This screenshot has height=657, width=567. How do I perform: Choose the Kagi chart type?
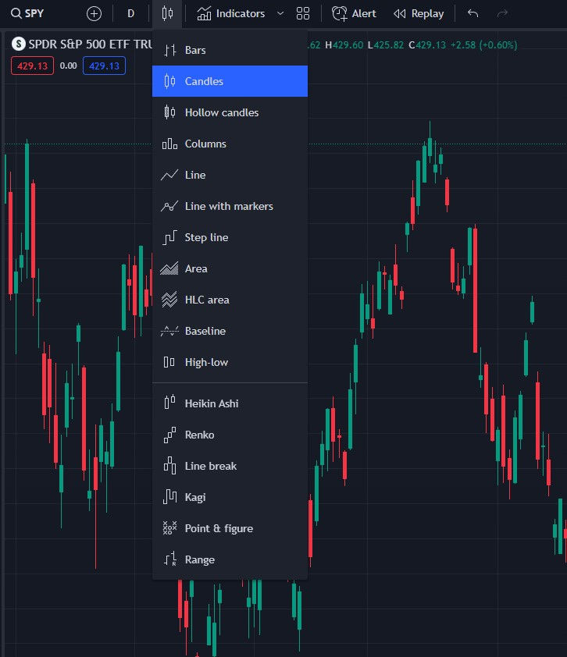pos(194,497)
